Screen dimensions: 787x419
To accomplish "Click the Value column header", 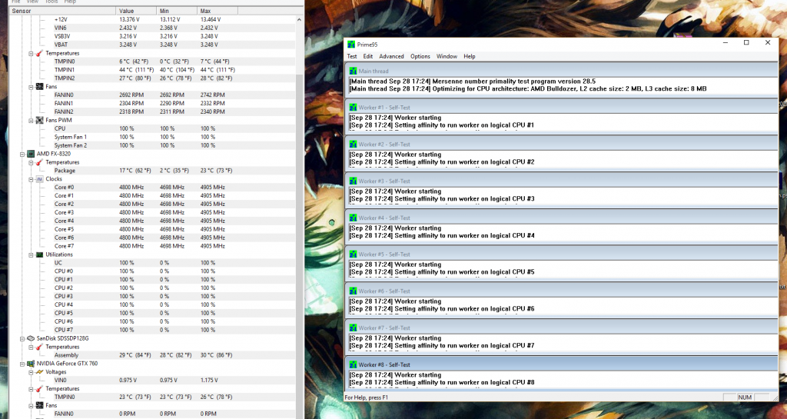I will click(136, 11).
